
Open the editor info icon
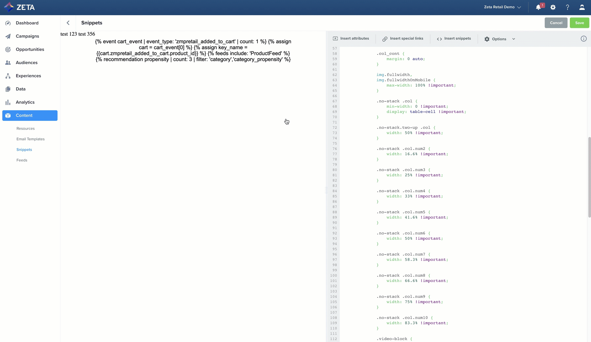click(584, 39)
